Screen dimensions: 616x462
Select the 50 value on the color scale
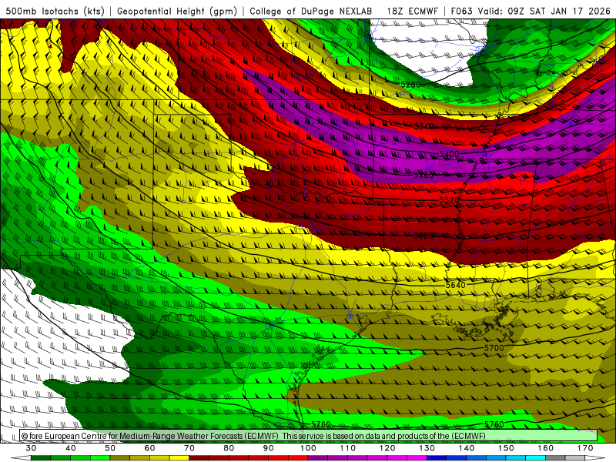pyautogui.click(x=110, y=448)
